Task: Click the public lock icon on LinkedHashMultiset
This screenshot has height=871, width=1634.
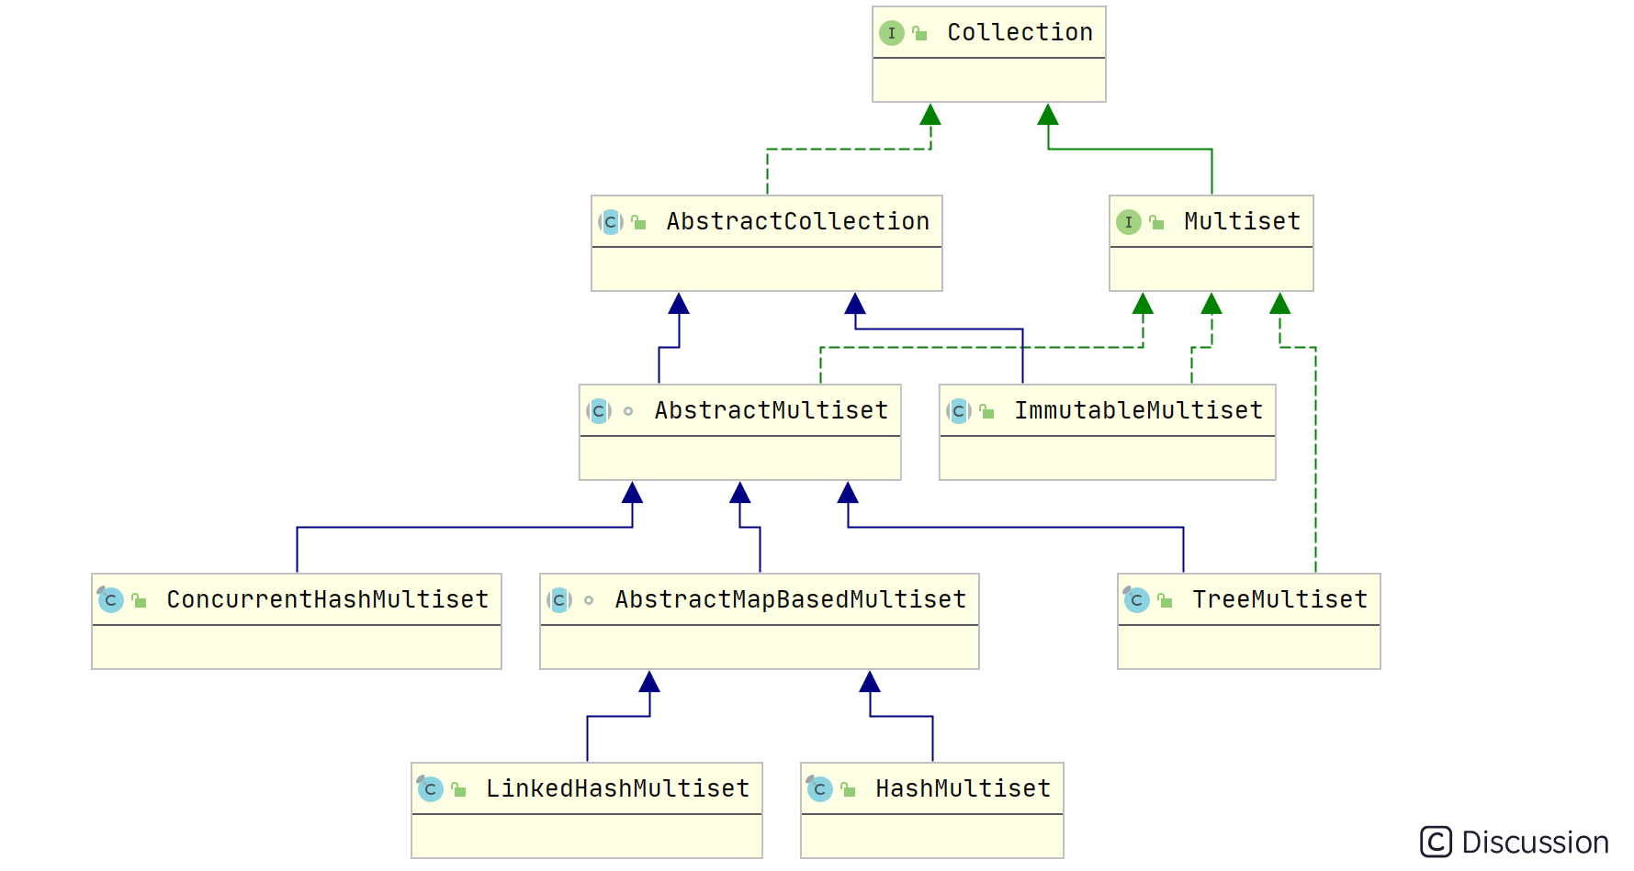Action: point(458,789)
